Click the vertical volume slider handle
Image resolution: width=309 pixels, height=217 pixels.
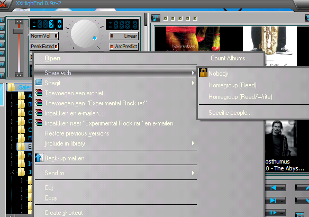(x=18, y=31)
